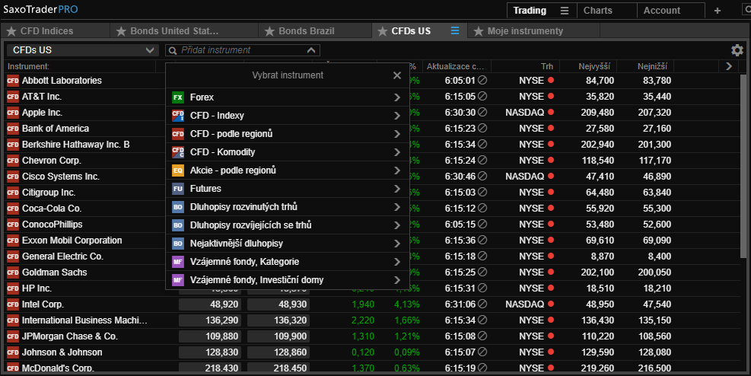Open the Forex category FX icon

(x=178, y=97)
